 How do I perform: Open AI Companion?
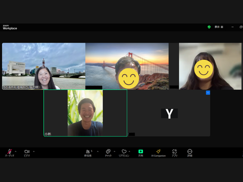(158, 153)
